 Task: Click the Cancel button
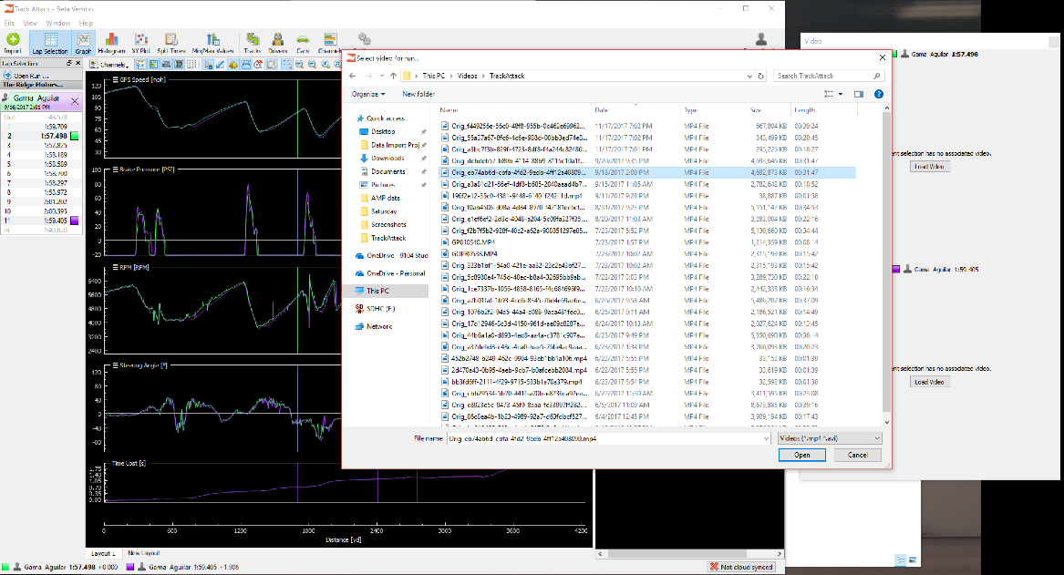point(858,455)
